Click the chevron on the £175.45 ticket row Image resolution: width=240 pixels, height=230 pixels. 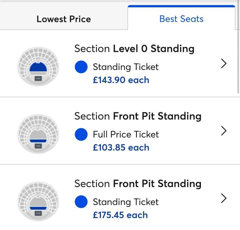coord(224,198)
